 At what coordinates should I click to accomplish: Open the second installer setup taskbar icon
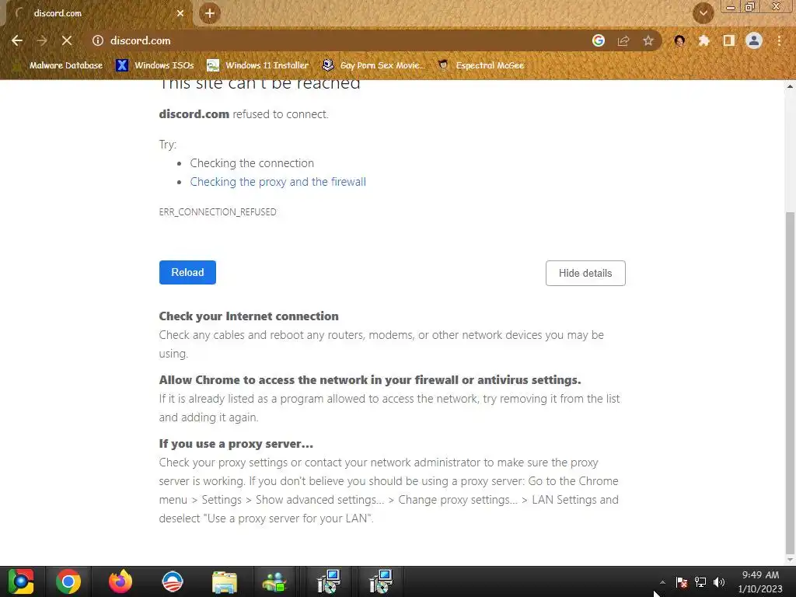click(x=380, y=581)
